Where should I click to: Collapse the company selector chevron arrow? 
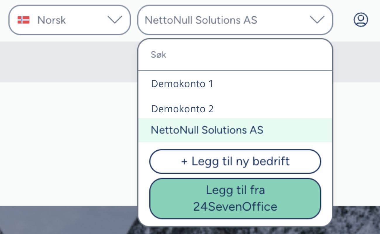(x=317, y=20)
